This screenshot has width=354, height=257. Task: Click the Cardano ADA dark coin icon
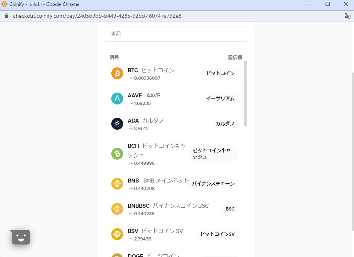coord(117,124)
